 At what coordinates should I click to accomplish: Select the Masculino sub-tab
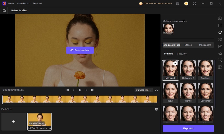click(x=182, y=54)
